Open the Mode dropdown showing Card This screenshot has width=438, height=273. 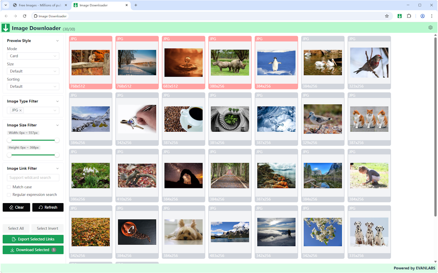33,56
